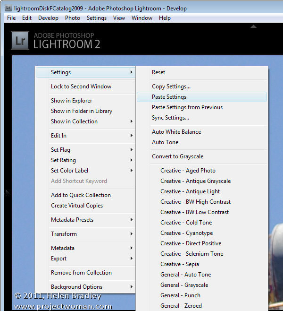
Task: Apply Creative - Cold Tone preset
Action: pyautogui.click(x=202, y=223)
